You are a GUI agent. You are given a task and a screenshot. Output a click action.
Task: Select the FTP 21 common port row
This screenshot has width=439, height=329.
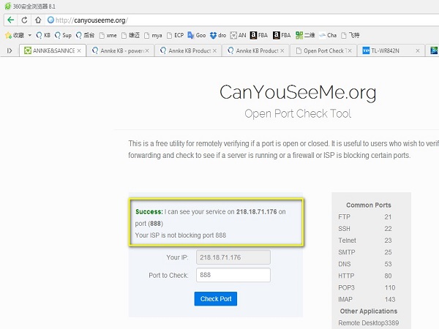tap(365, 217)
